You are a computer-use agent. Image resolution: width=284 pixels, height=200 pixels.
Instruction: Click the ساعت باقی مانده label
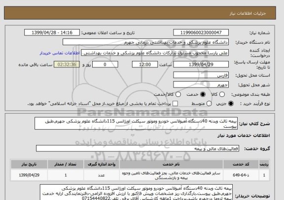coord(35,65)
